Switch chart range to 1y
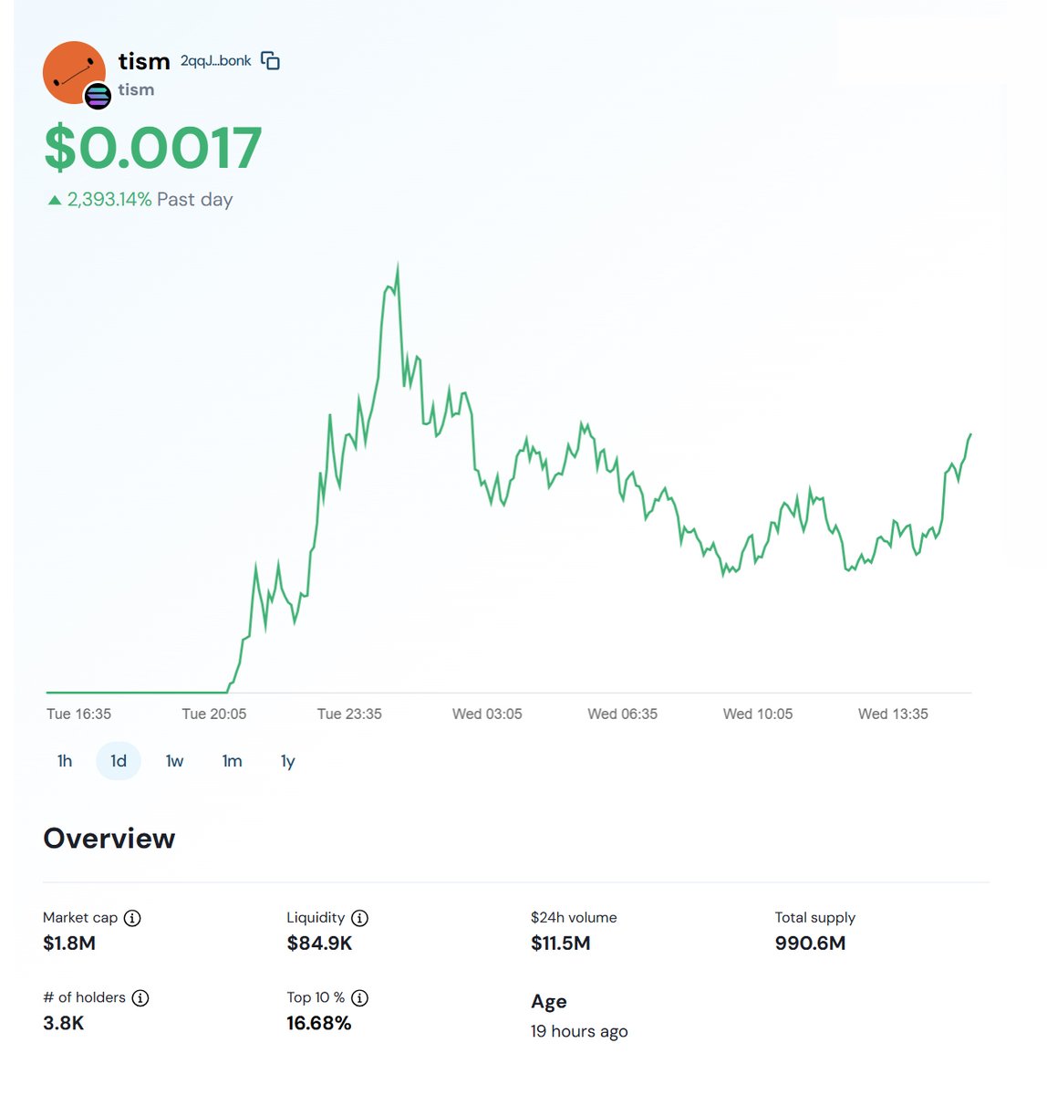 pyautogui.click(x=288, y=761)
